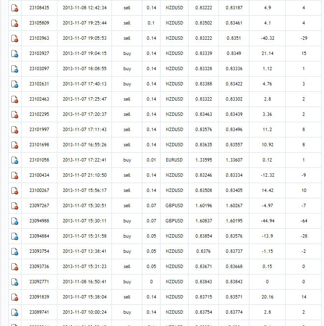Click the date 2013-11-07 17:25:47
324x326 pixels.
84,99
